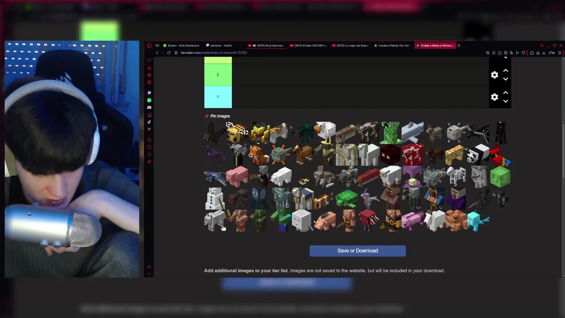Click the Pin Images label
Viewport: 565px width, 318px height.
tap(220, 116)
